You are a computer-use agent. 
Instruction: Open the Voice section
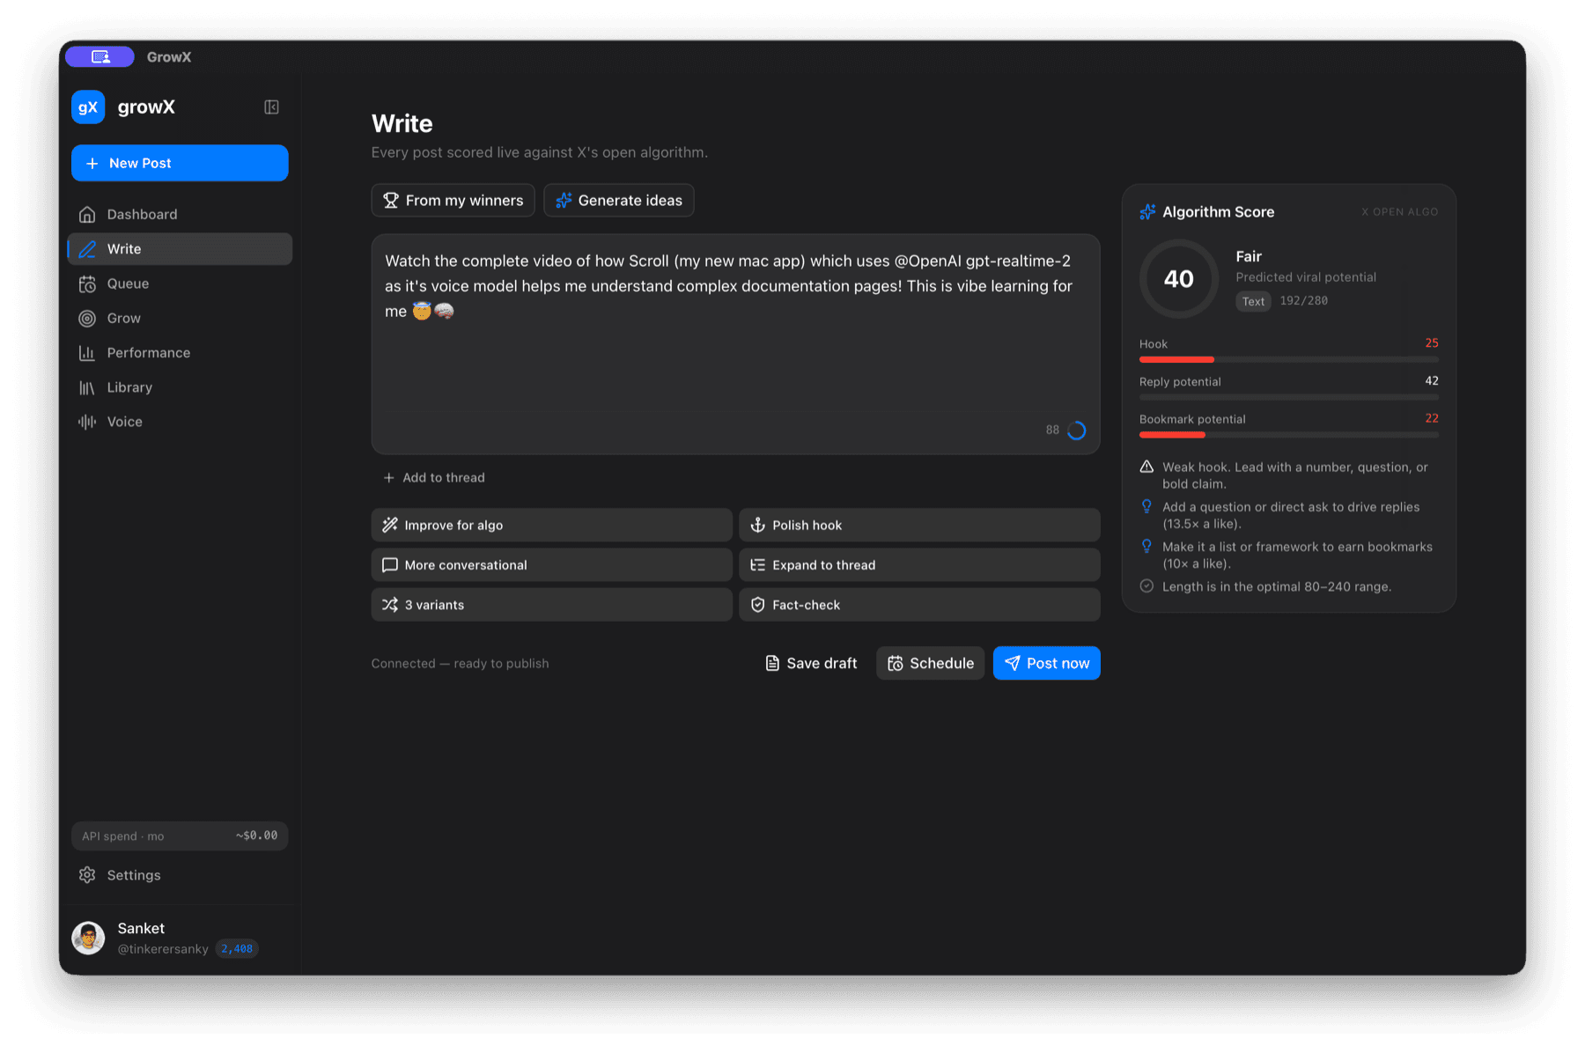click(x=180, y=422)
